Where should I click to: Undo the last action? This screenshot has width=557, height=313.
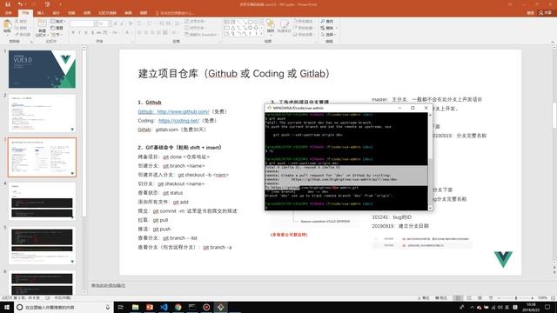tap(20, 4)
